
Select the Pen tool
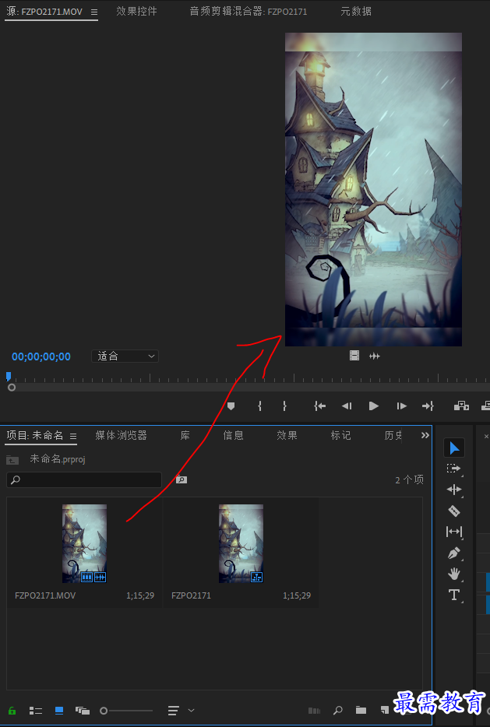(x=454, y=553)
